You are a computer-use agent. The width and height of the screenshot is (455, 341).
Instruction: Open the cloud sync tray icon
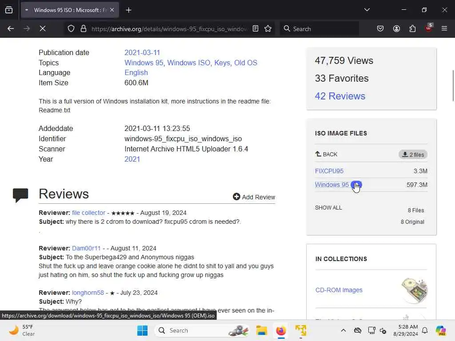[358, 330]
